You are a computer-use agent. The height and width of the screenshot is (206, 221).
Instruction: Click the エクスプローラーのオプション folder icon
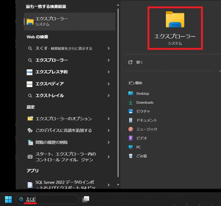click(30, 119)
